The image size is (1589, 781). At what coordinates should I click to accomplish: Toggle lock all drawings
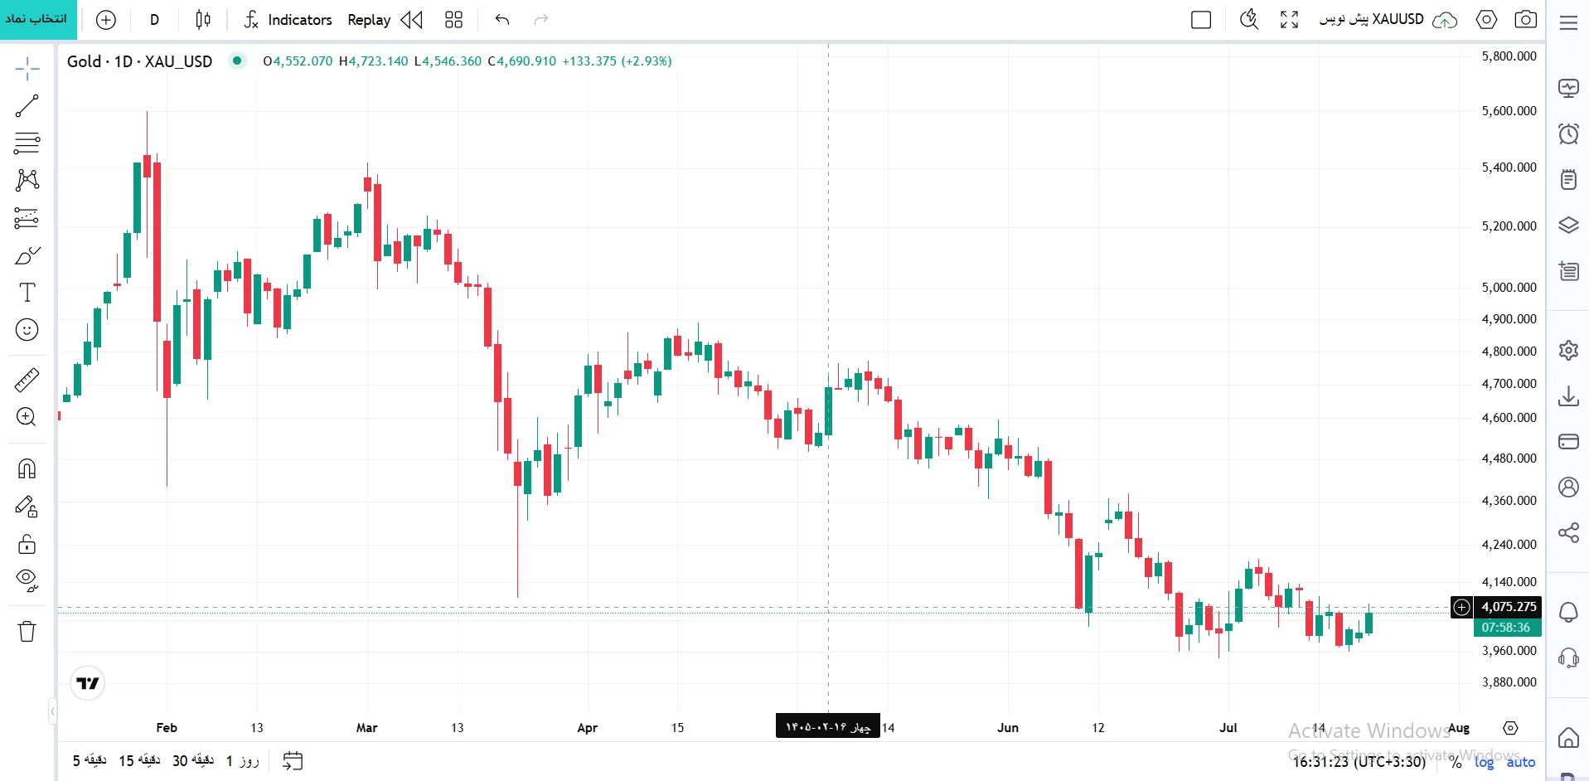[27, 544]
